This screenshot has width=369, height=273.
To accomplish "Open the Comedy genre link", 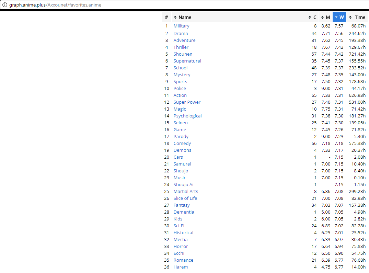I will coord(182,143).
